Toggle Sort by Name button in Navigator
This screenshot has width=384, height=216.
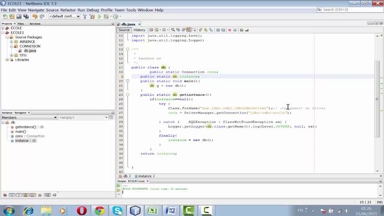pyautogui.click(x=47, y=195)
